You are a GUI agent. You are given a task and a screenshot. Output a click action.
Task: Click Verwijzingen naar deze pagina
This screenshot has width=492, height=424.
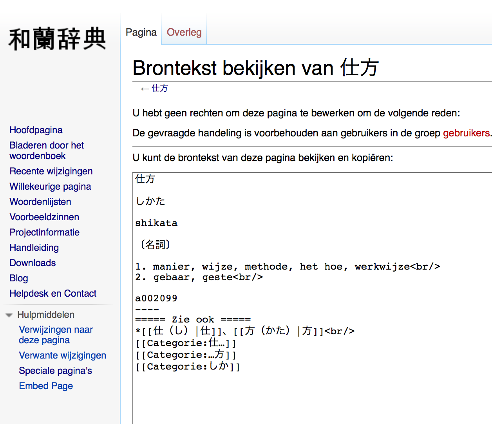click(x=56, y=335)
